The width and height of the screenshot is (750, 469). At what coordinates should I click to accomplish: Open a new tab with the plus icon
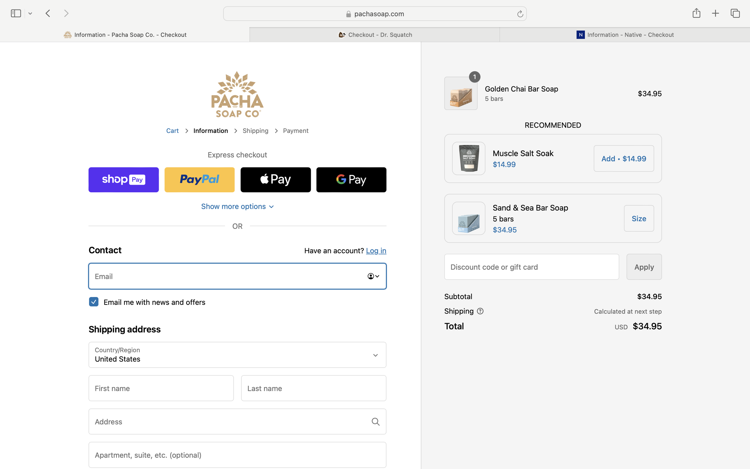tap(715, 13)
